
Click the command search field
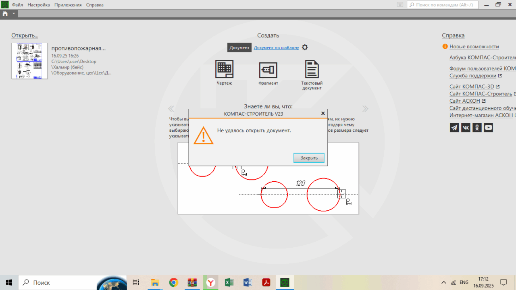pos(443,5)
